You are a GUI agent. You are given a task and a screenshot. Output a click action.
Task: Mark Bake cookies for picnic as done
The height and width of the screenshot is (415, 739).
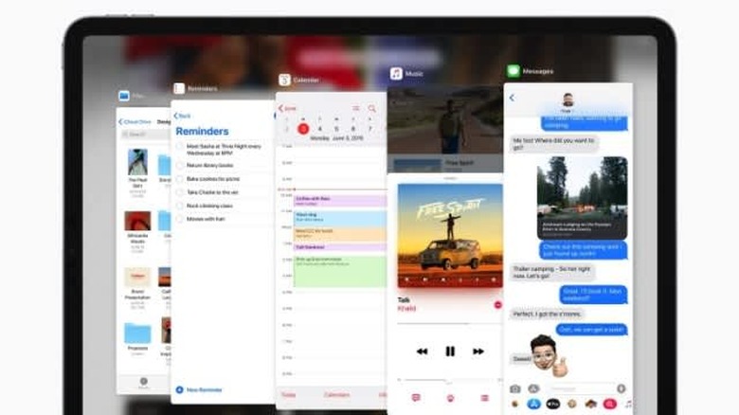coord(180,178)
